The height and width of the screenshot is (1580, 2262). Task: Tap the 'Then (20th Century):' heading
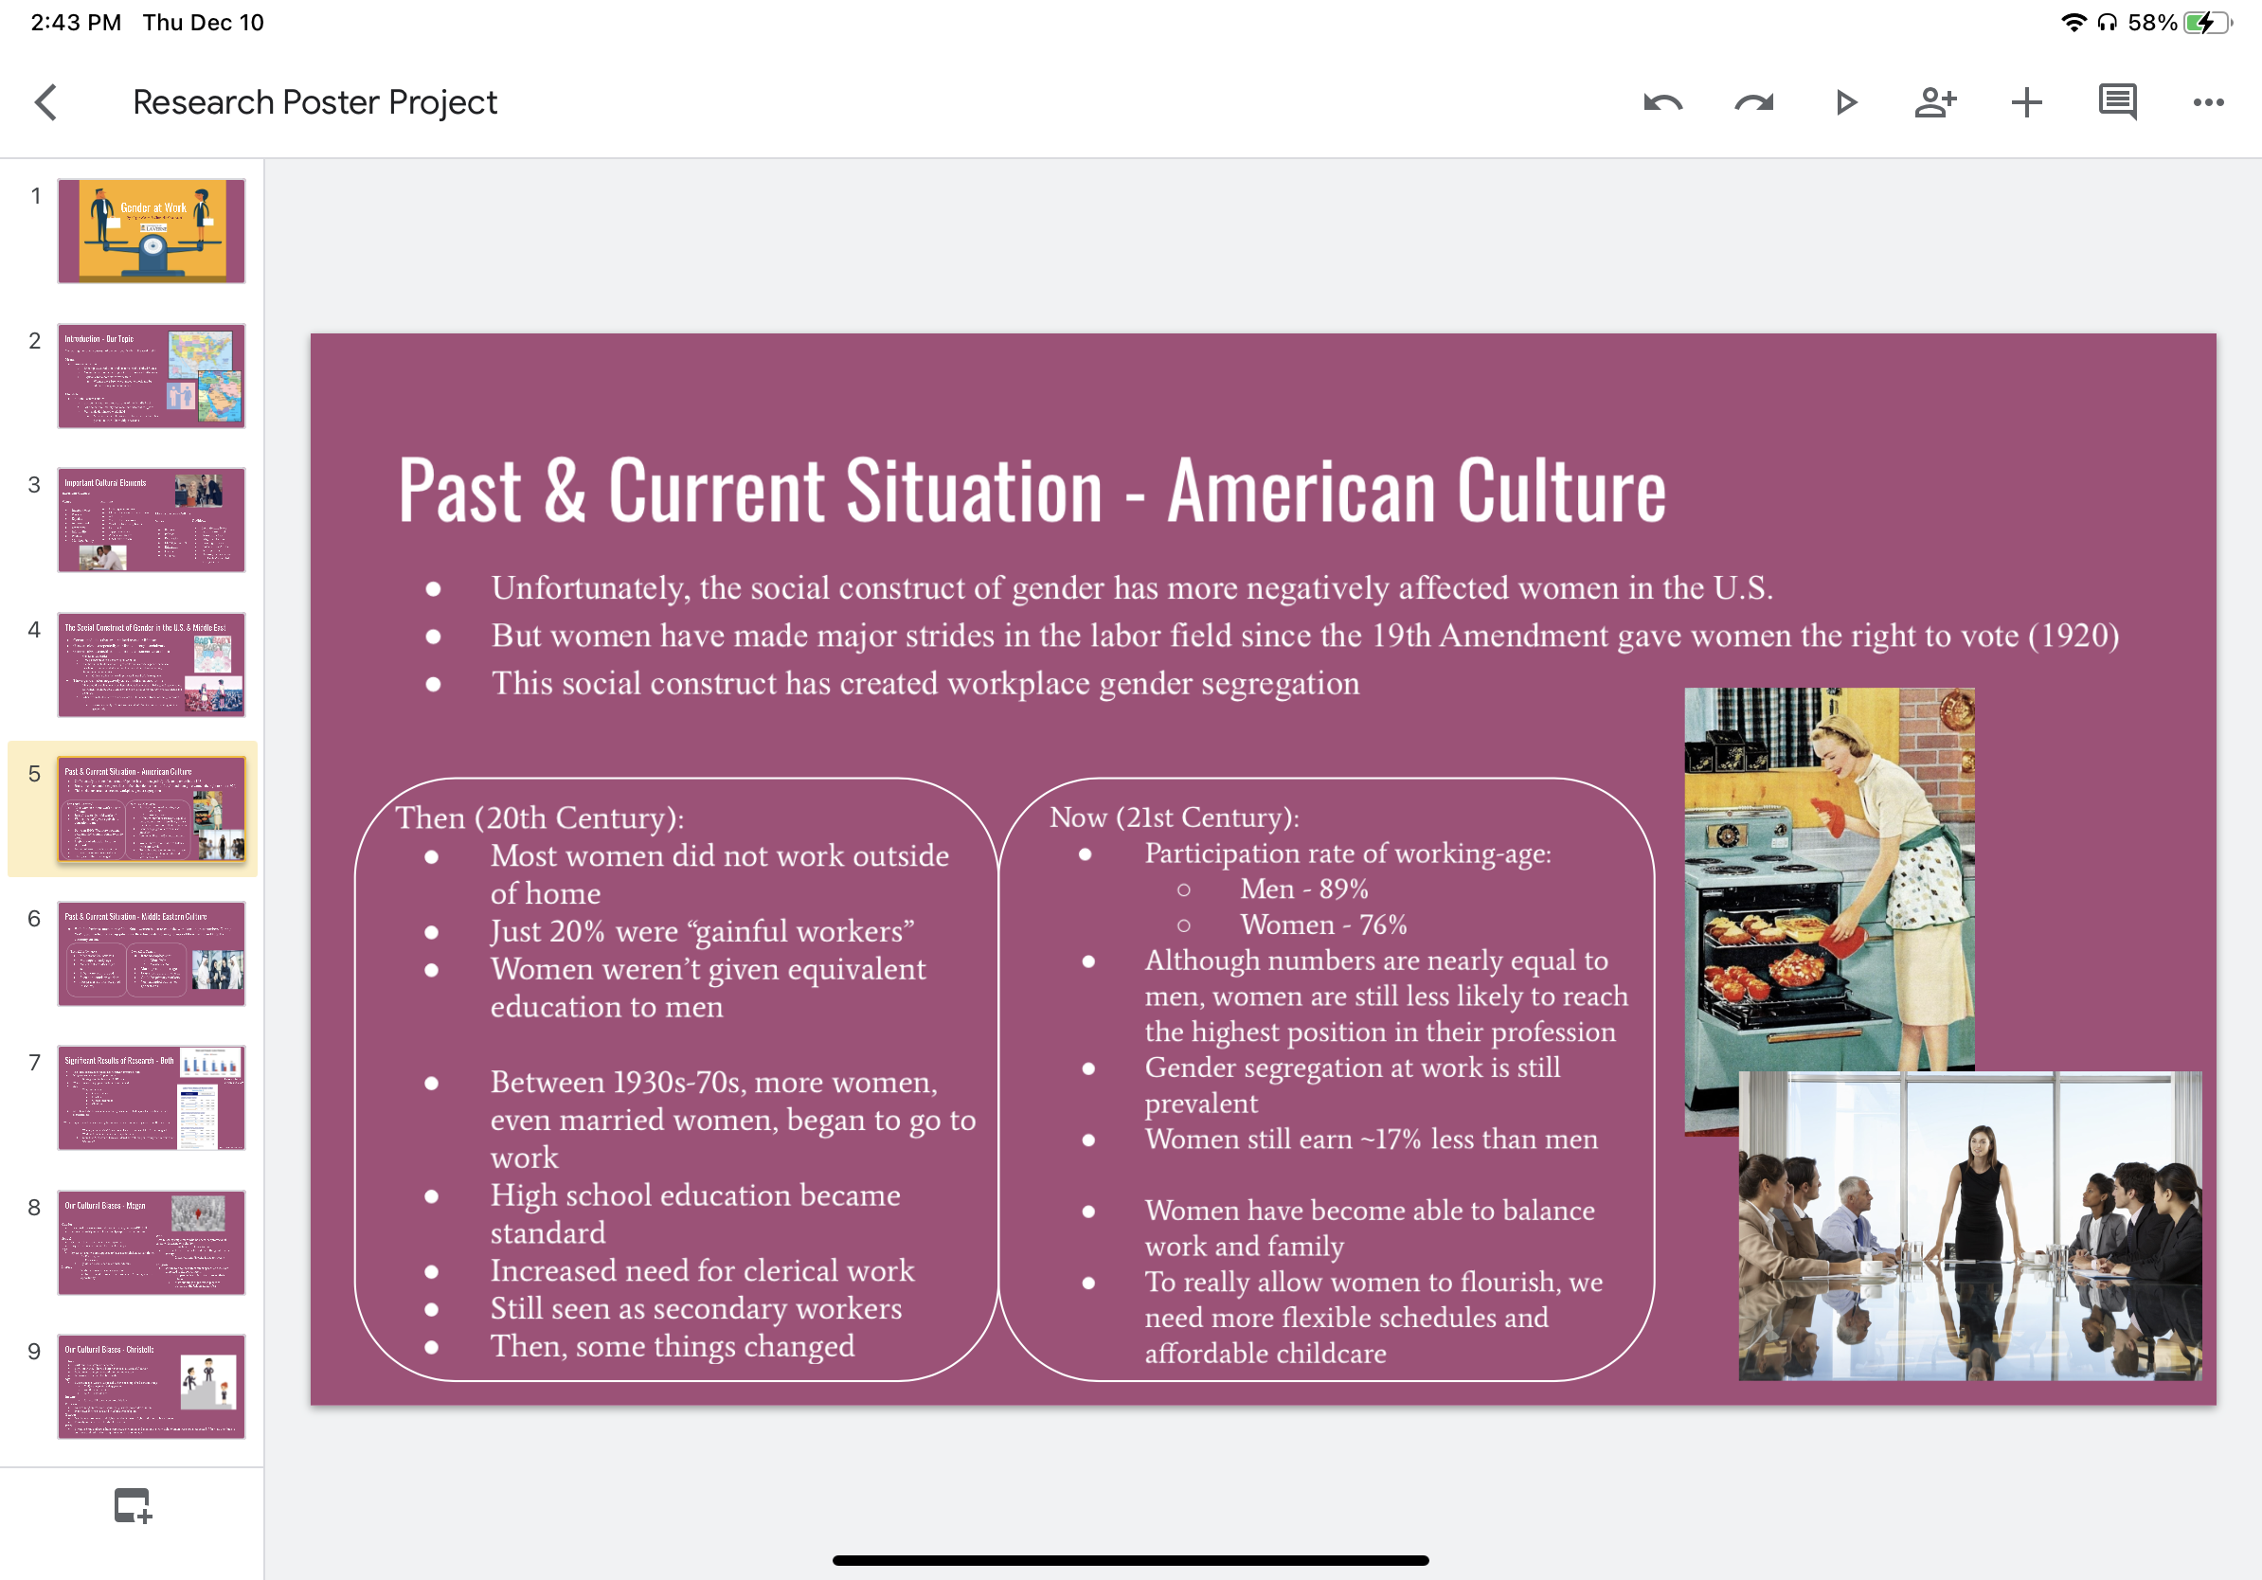(540, 818)
